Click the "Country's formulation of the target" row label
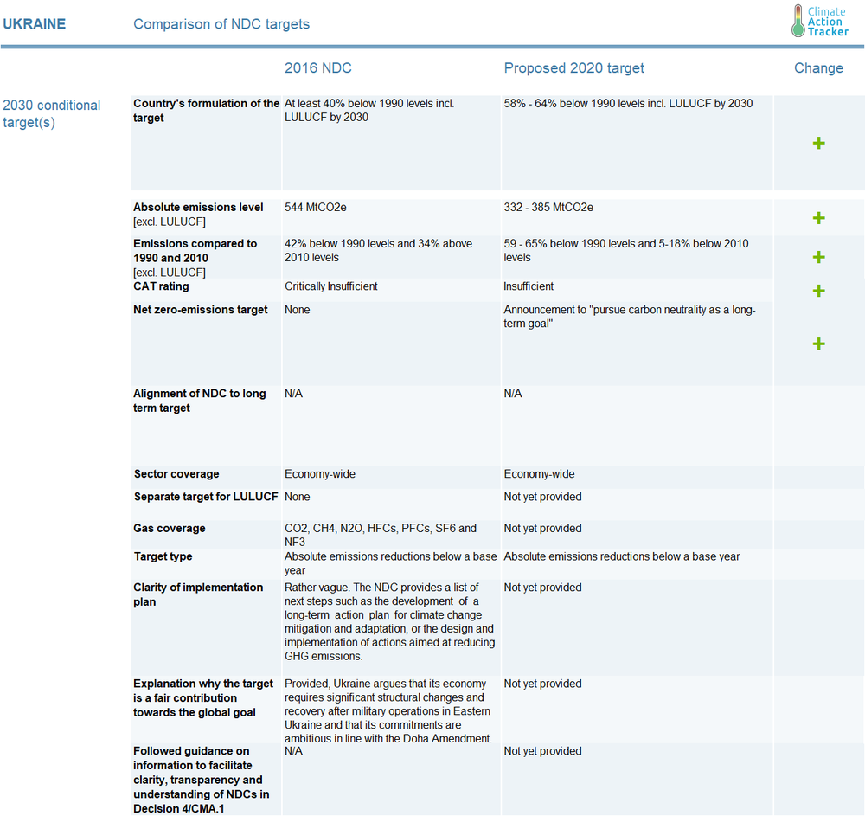The image size is (865, 816). 207,111
